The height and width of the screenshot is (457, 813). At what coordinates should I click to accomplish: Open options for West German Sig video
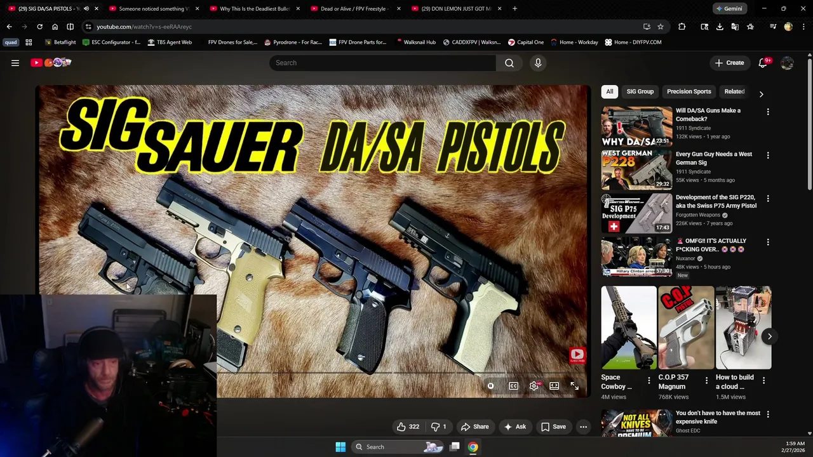pyautogui.click(x=768, y=155)
